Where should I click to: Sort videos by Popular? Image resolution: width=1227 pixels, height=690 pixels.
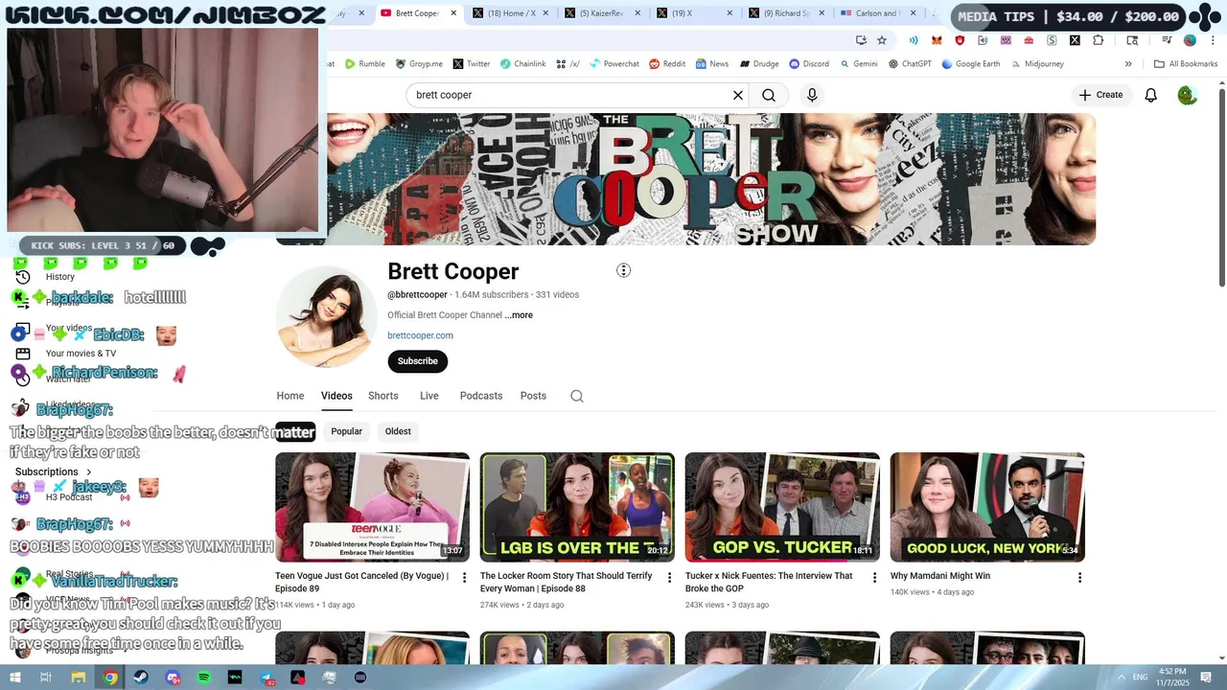(346, 431)
